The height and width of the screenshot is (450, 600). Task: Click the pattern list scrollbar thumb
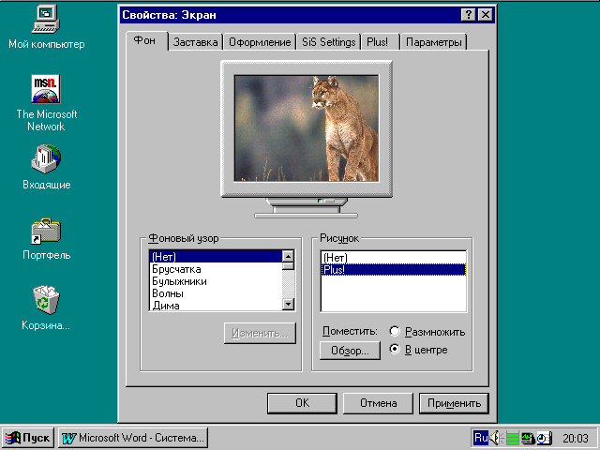click(288, 266)
